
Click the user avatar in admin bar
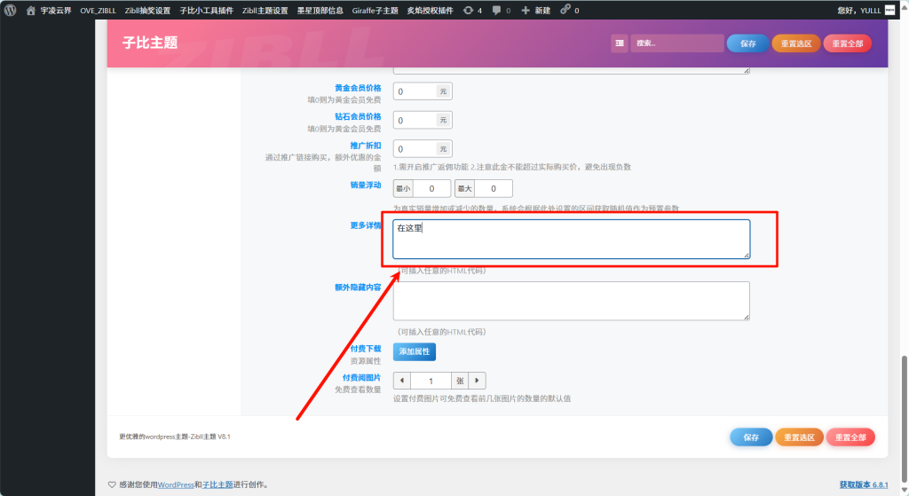pyautogui.click(x=889, y=10)
